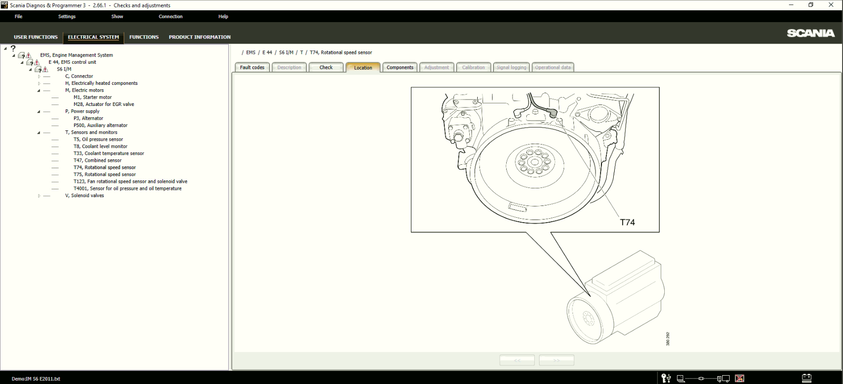Select T75, Rotational speed sensor
This screenshot has width=843, height=384.
[x=105, y=175]
